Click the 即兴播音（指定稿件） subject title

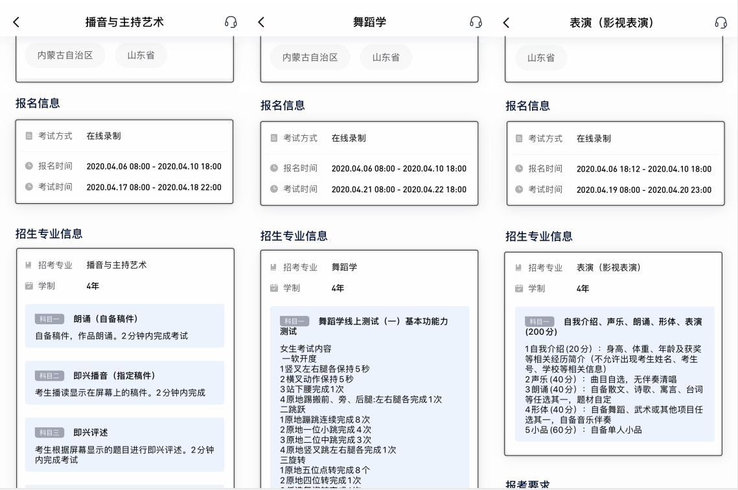(115, 375)
